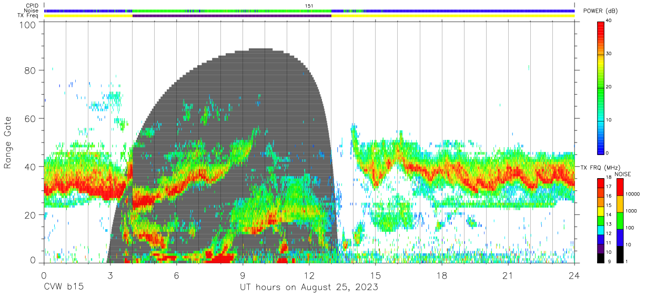Click the 40 tick on Range Gate axis
Screen dimensions: 646x298
pos(29,167)
